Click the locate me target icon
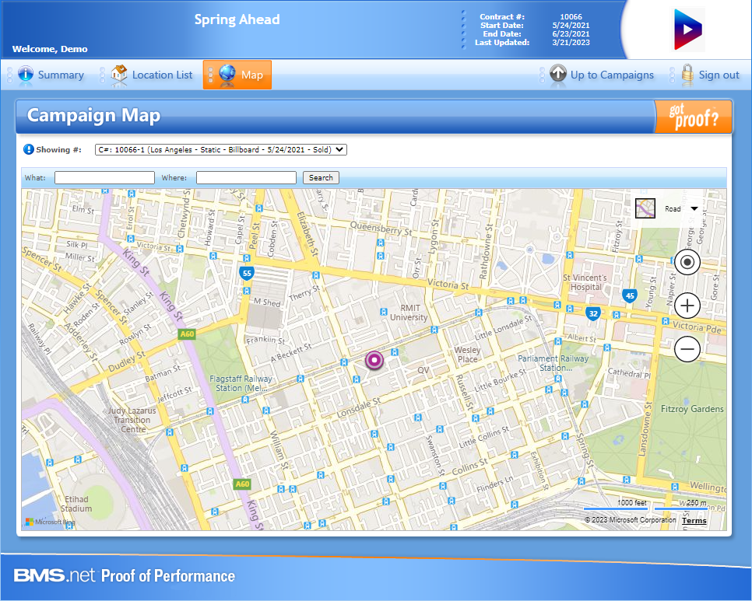The image size is (752, 601). (687, 262)
